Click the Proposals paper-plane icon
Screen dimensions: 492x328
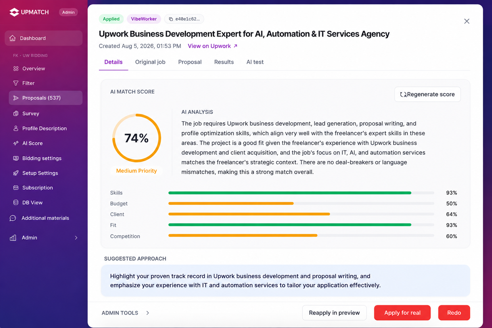point(16,98)
